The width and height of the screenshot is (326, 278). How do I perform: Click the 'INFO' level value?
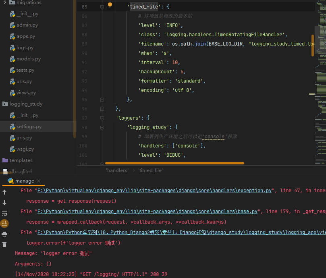coord(172,25)
